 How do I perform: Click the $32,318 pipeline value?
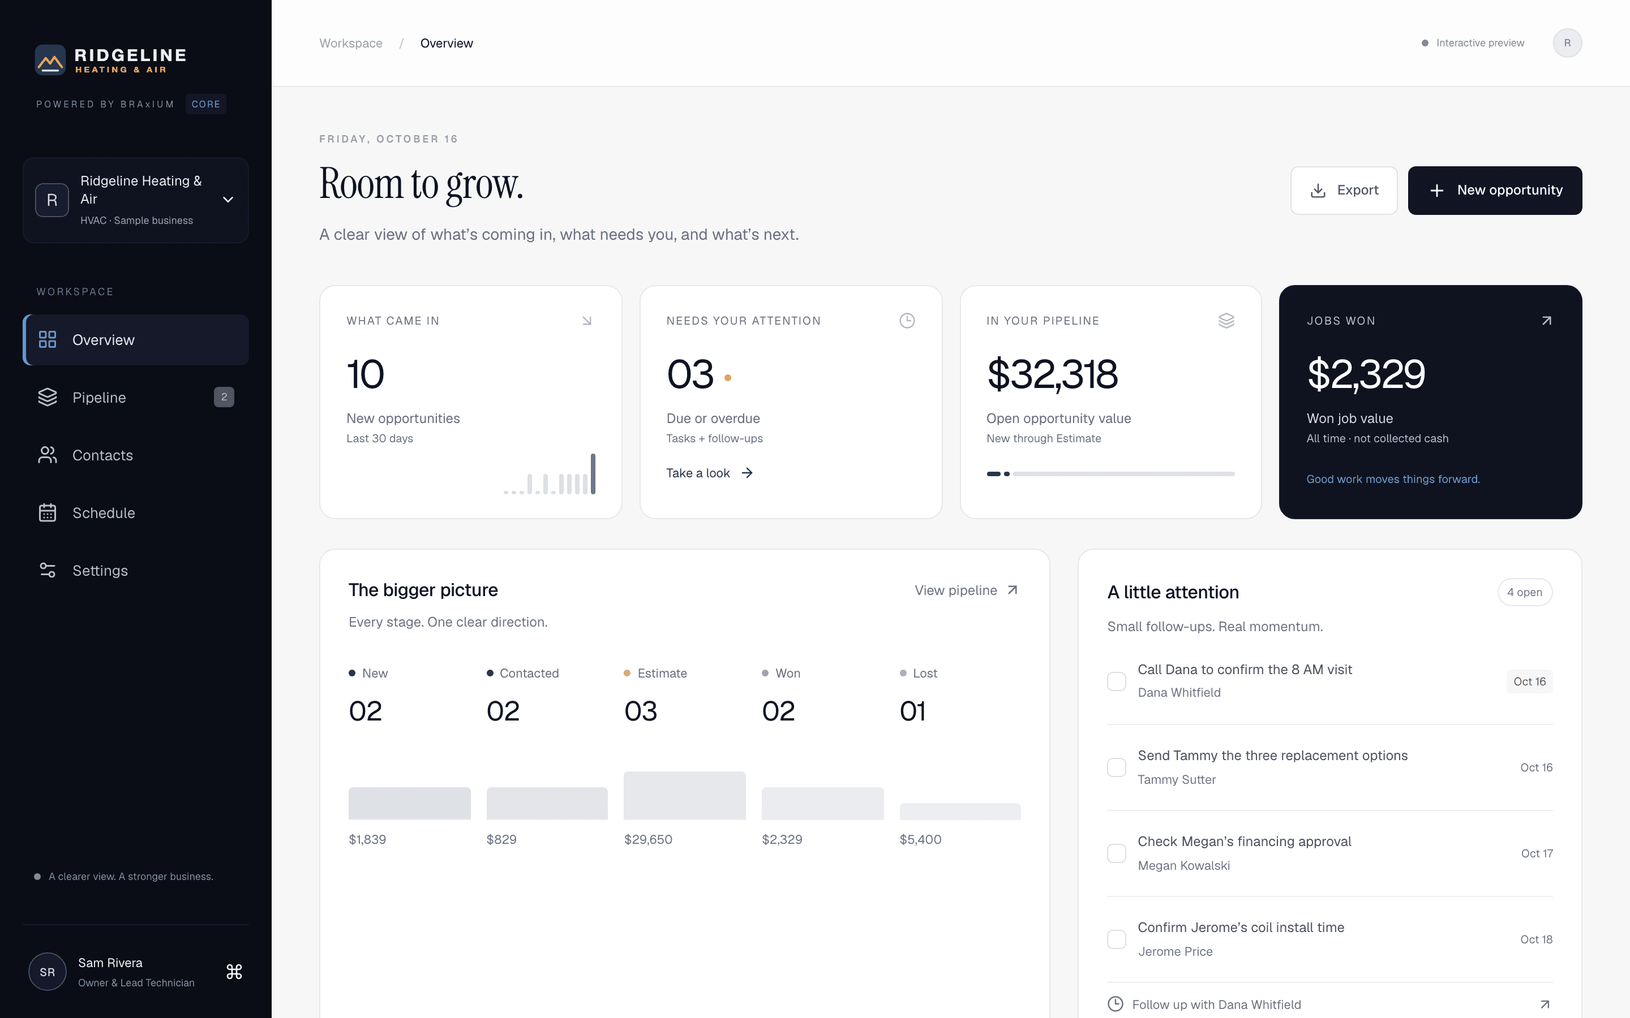tap(1052, 374)
